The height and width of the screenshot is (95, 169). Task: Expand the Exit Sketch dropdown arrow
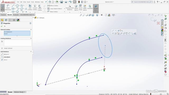click(x=2, y=12)
